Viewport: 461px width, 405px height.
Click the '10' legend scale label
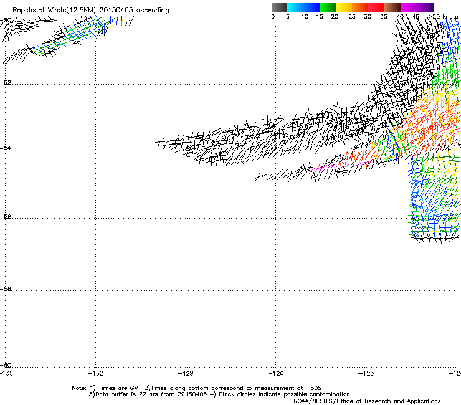pos(305,17)
